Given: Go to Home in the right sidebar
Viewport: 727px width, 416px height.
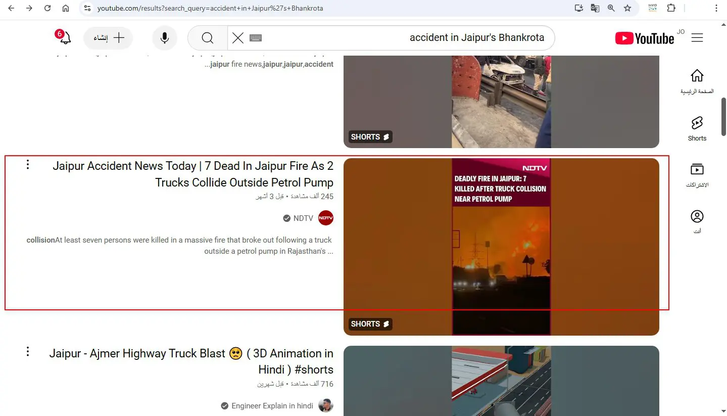Looking at the screenshot, I should pos(697,82).
